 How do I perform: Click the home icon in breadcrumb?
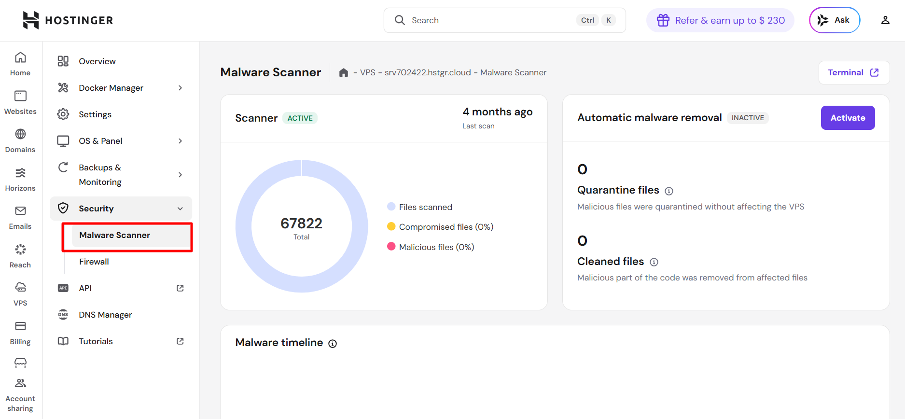pos(344,72)
